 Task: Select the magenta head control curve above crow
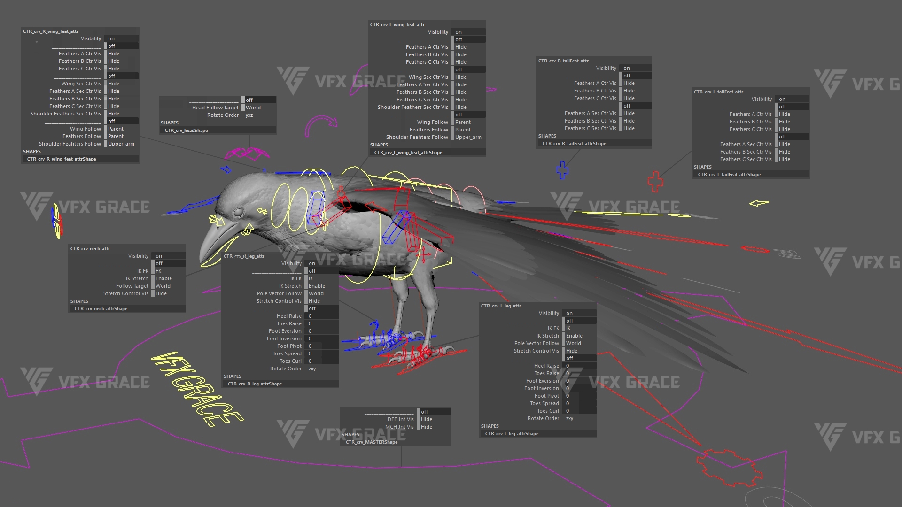point(248,153)
